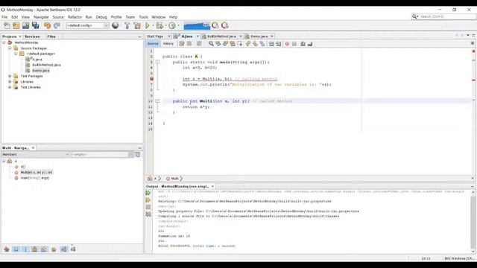Screen dimensions: 477x268
Task: Click the Open Project toolbar icon
Action: 25,25
